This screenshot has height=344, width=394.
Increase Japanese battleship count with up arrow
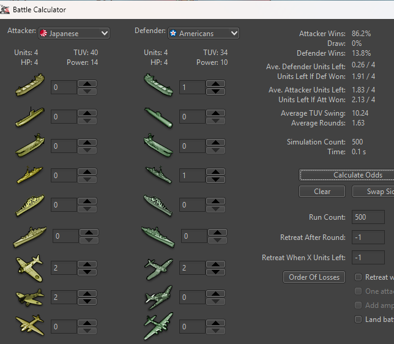(89, 233)
